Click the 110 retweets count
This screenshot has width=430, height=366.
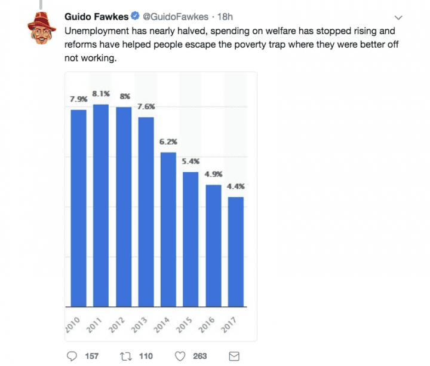[x=146, y=356]
